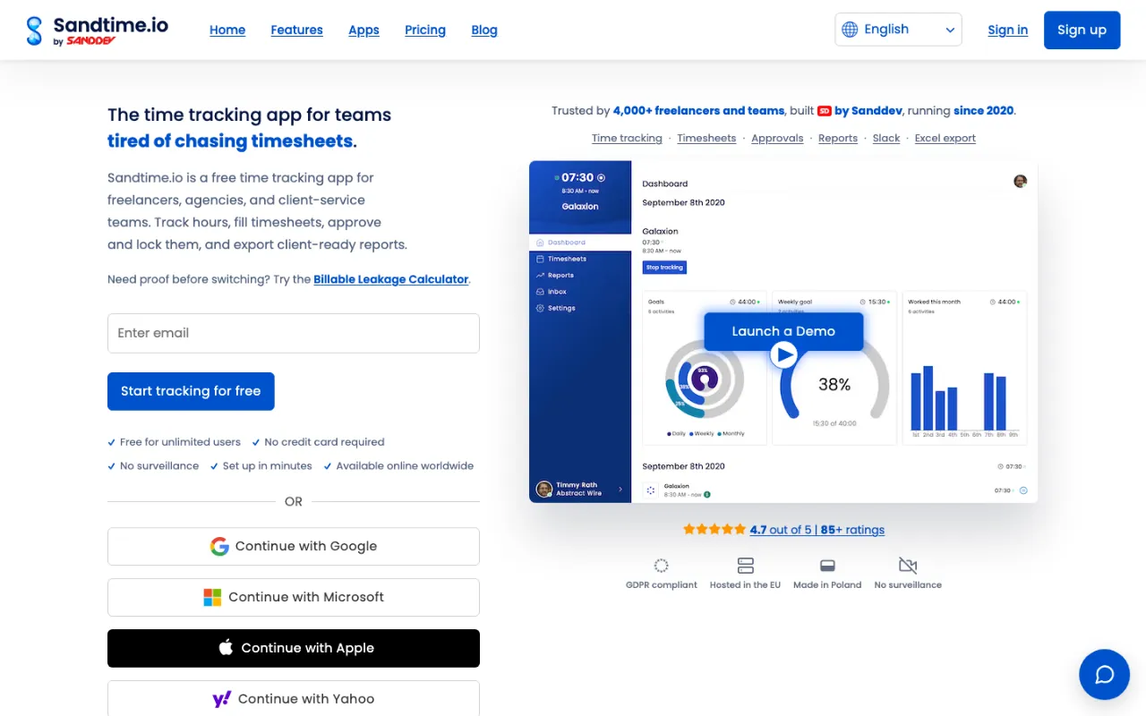Click the Hosted in the EU icon
1146x716 pixels.
click(x=745, y=566)
